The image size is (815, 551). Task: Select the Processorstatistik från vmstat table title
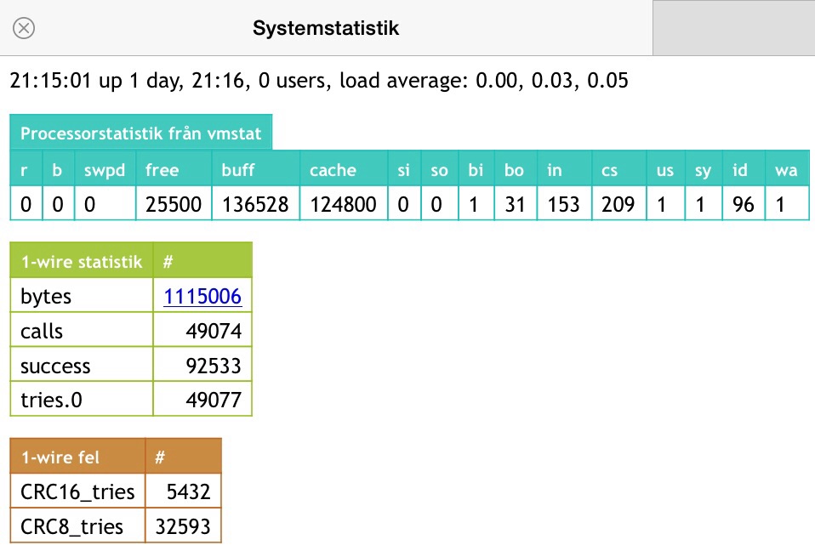point(141,133)
